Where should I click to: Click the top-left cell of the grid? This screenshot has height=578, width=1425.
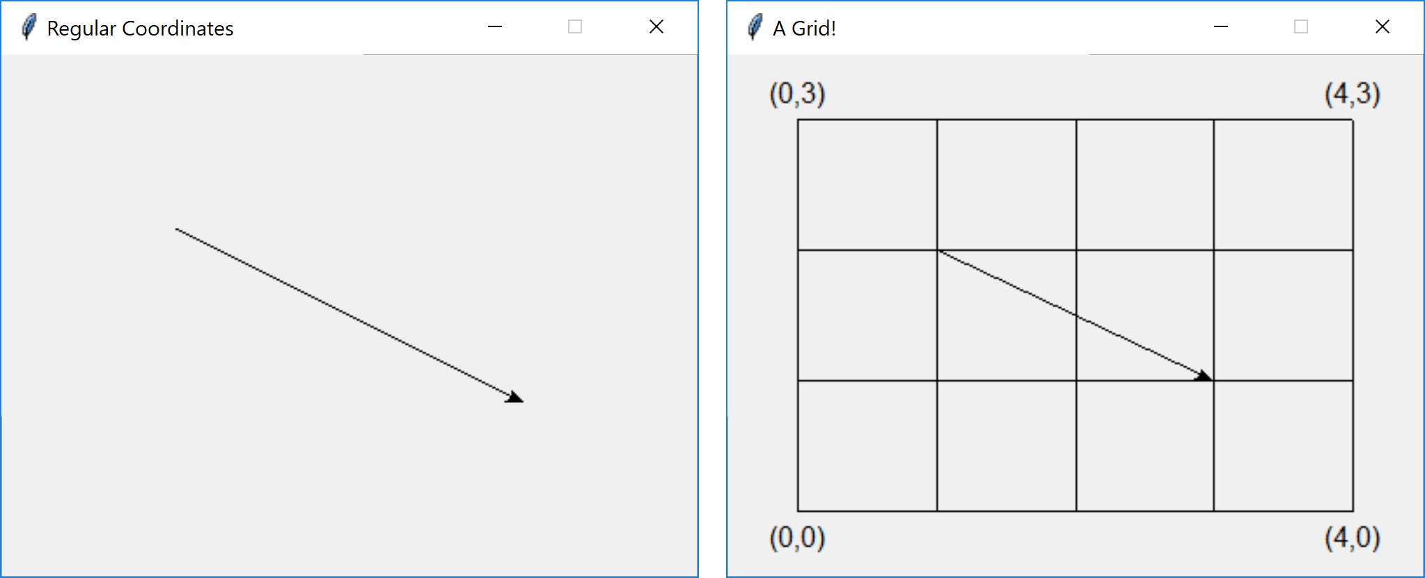point(868,185)
